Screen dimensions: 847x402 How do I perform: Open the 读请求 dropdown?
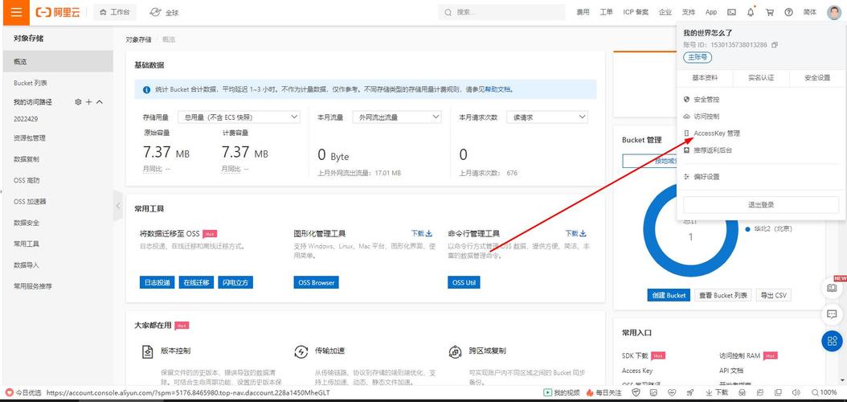(547, 117)
